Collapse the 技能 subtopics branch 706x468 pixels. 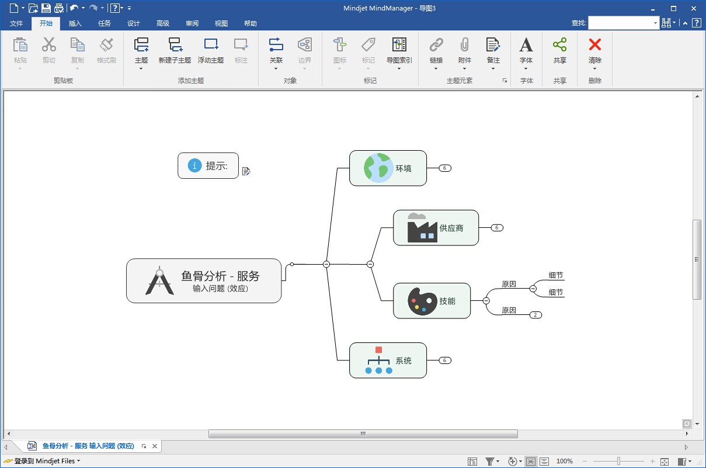[485, 301]
